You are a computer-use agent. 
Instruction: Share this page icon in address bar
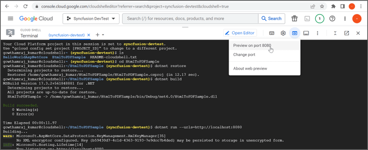click(313, 6)
